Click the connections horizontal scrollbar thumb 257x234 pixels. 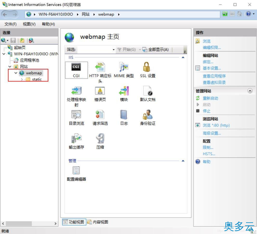click(x=19, y=223)
